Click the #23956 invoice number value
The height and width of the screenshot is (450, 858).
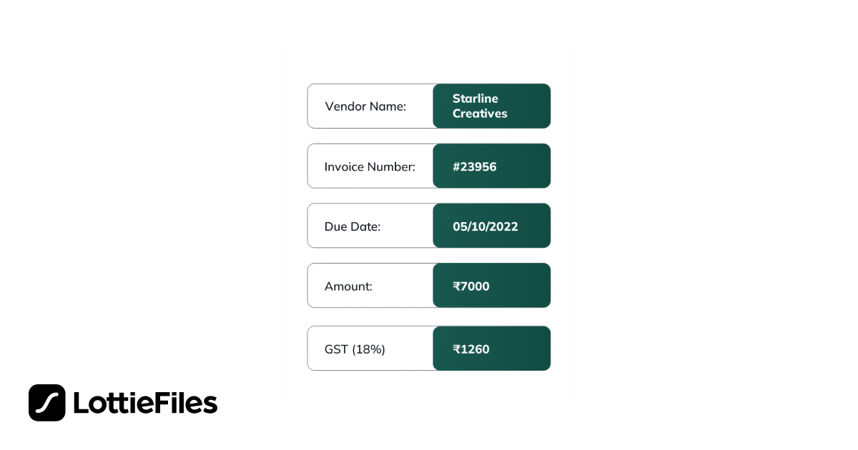[x=475, y=166]
